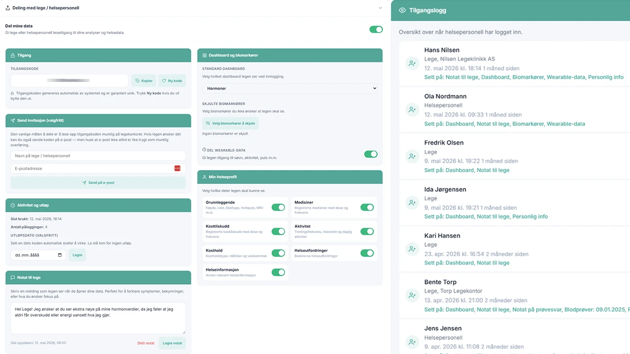This screenshot has width=630, height=354.
Task: Collapse the Deling med lege / helsepersonell section
Action: coord(380,8)
